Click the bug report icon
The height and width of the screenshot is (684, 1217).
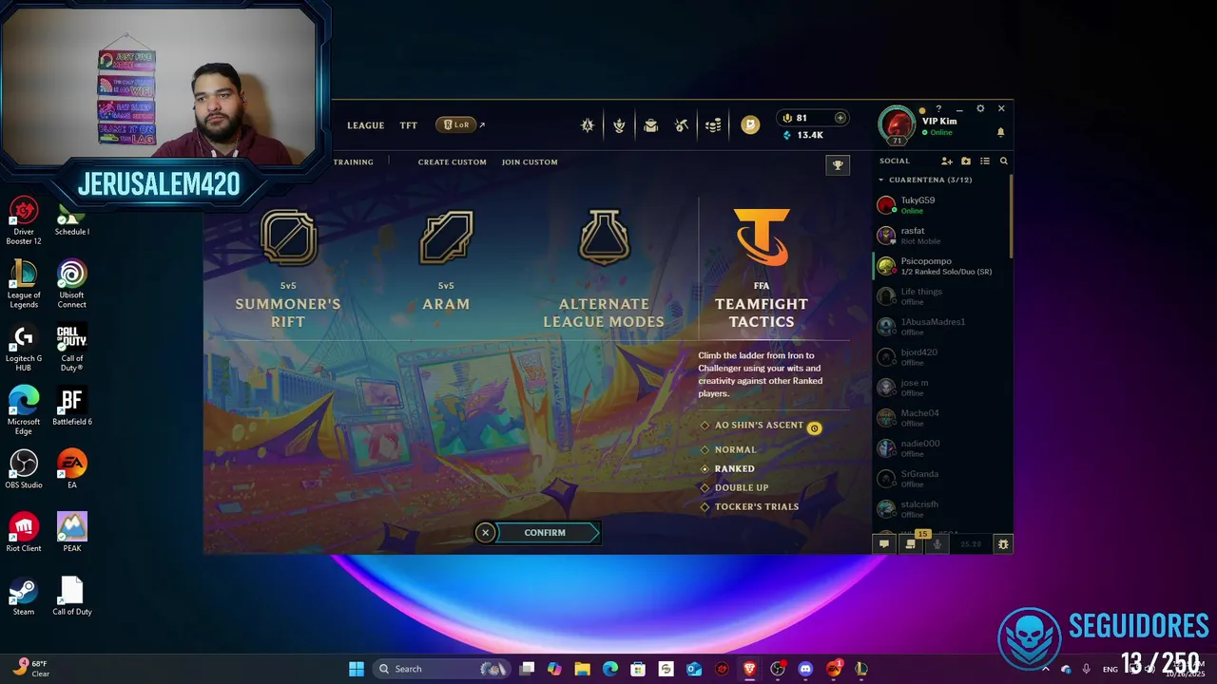pyautogui.click(x=1003, y=544)
